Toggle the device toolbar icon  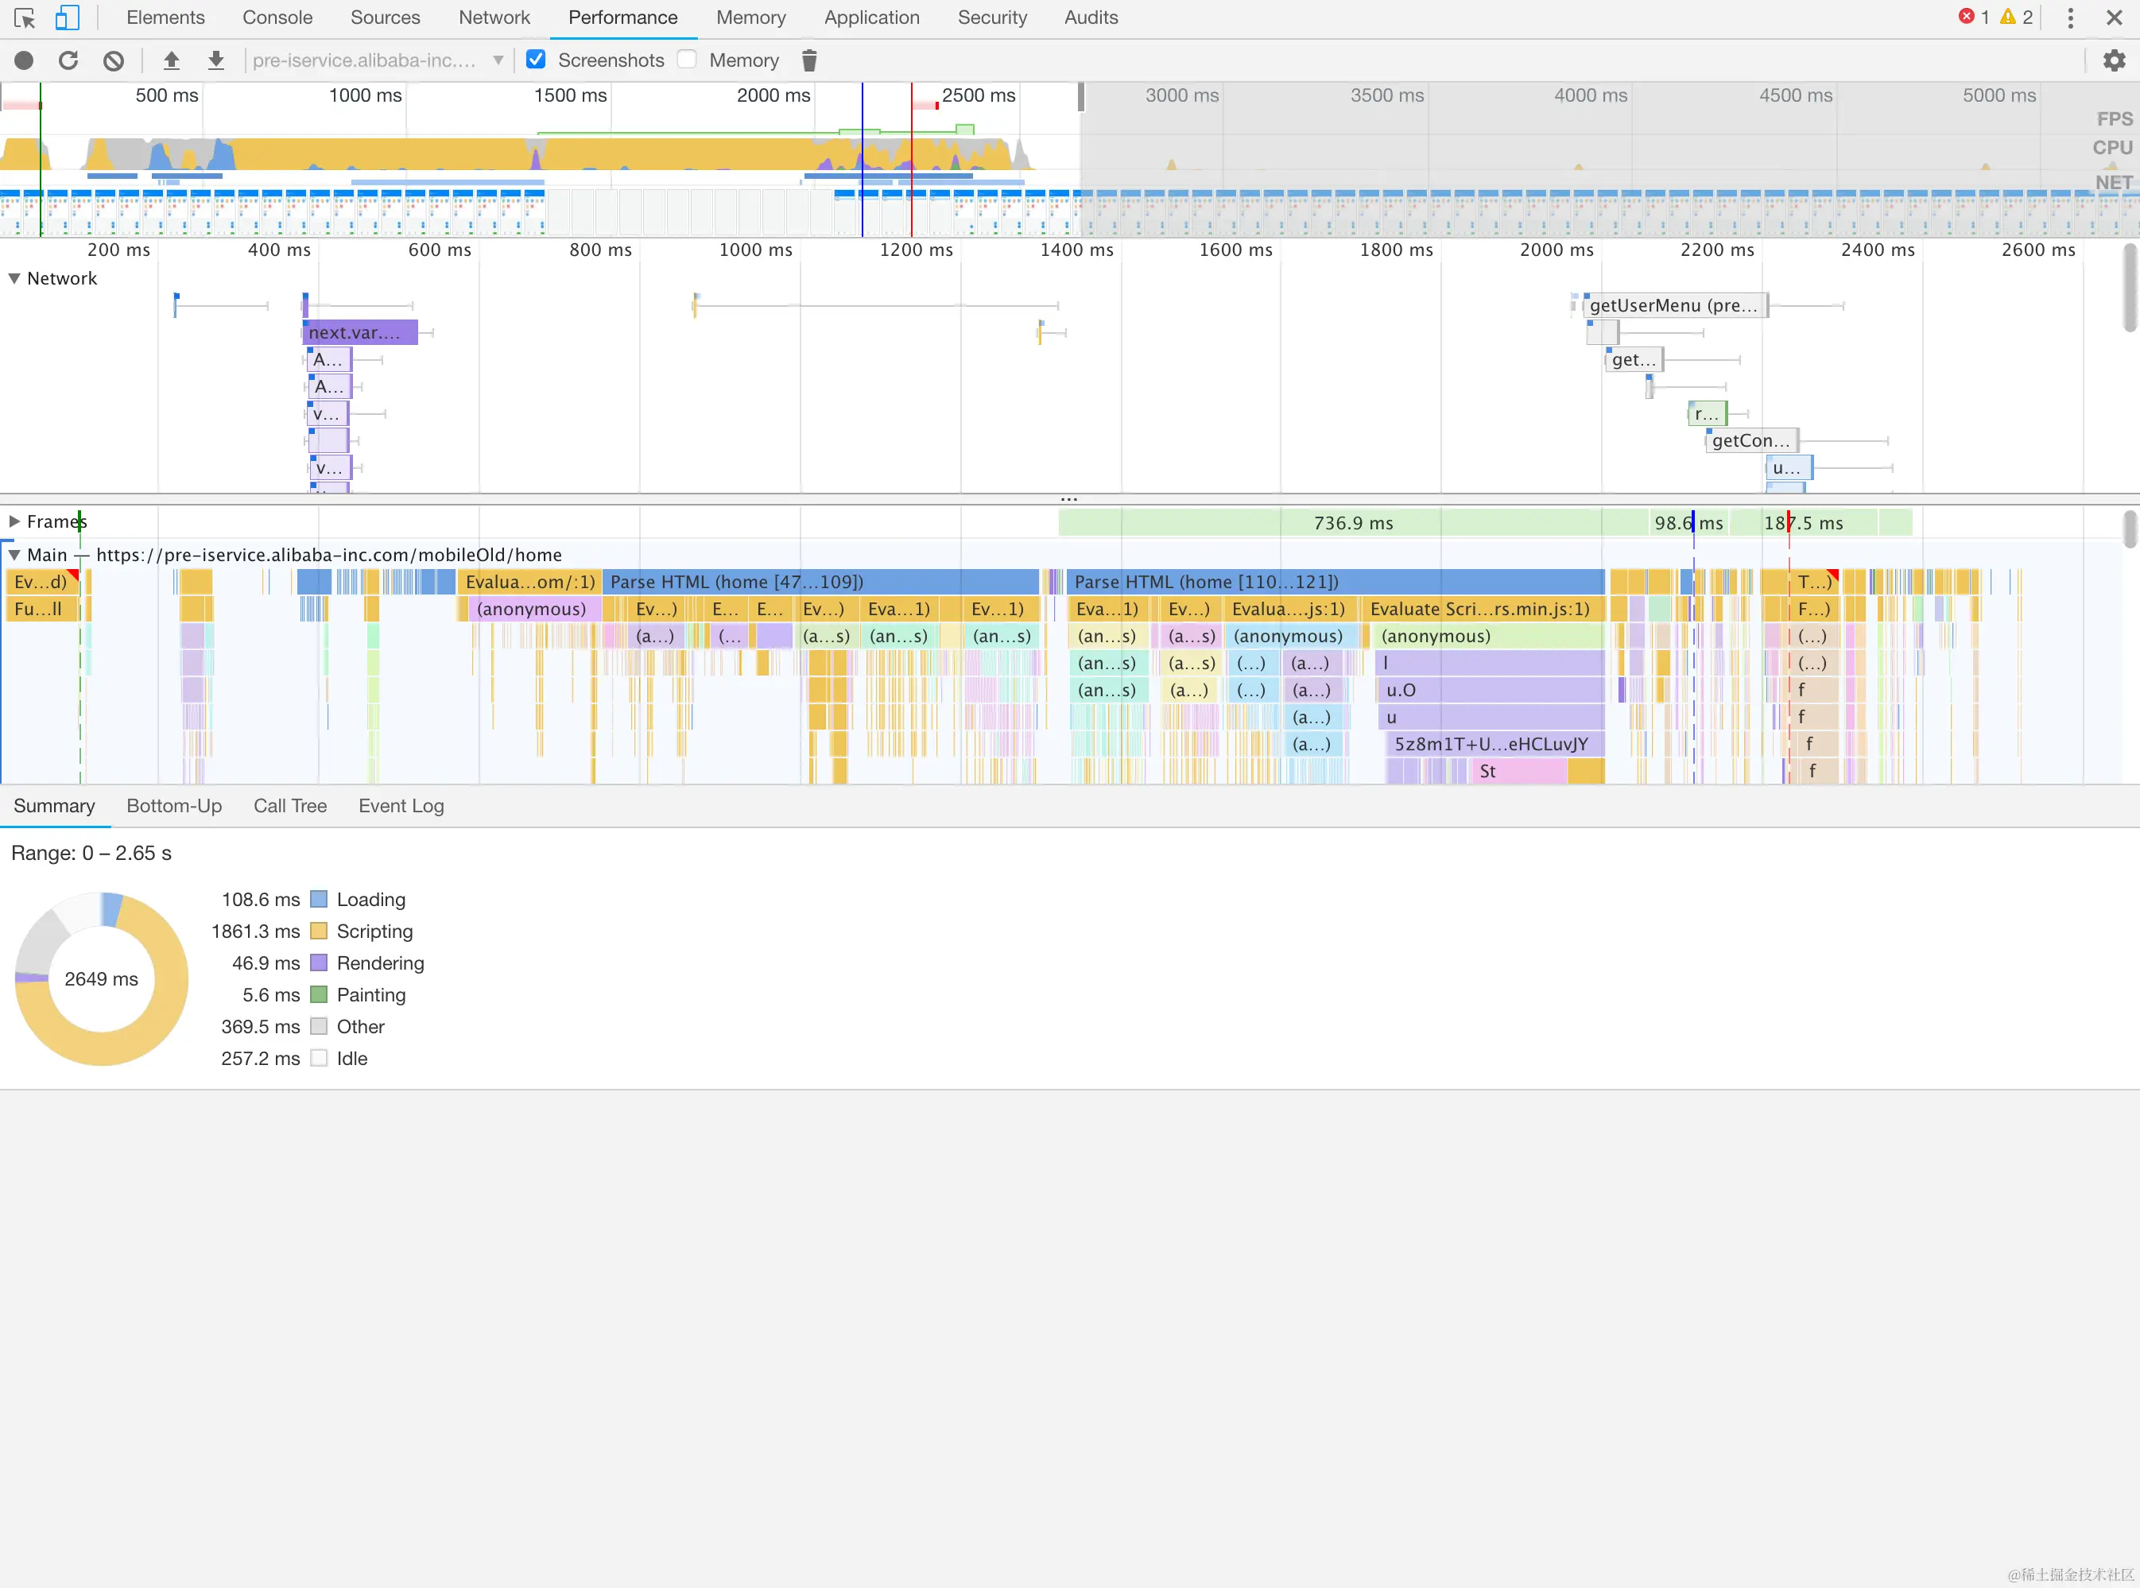[x=66, y=17]
